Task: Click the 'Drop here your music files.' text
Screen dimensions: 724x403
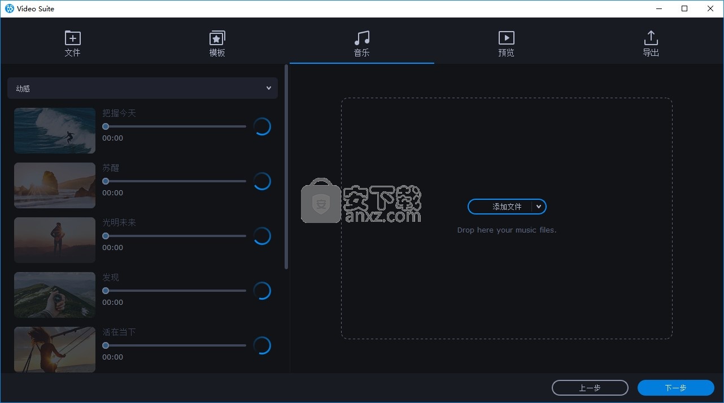Action: point(507,230)
